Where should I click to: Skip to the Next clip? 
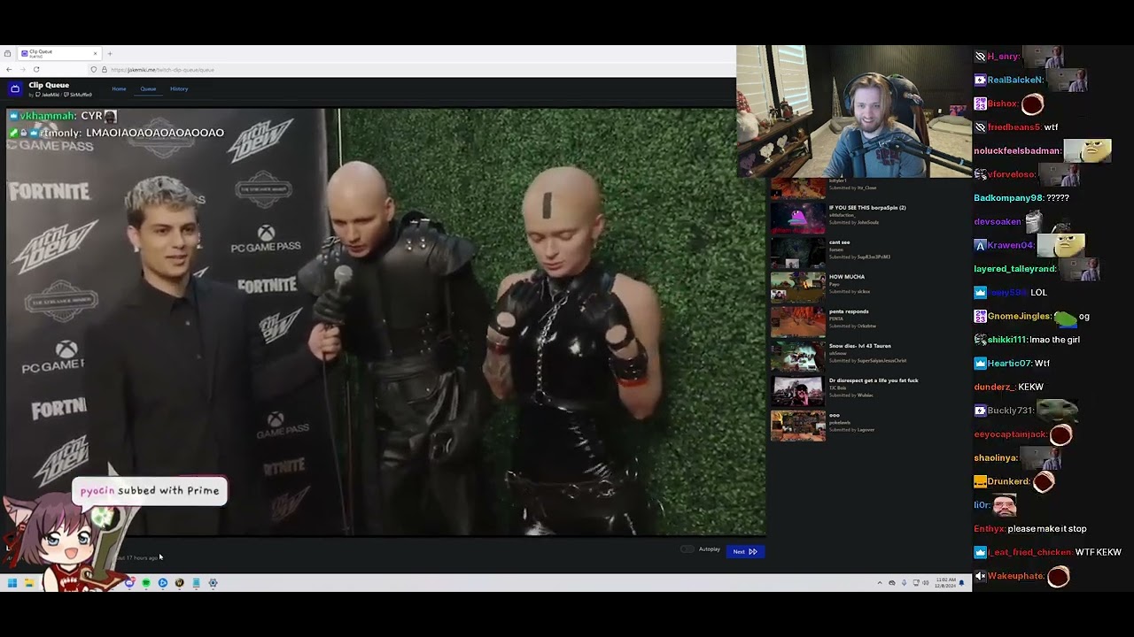click(x=745, y=551)
